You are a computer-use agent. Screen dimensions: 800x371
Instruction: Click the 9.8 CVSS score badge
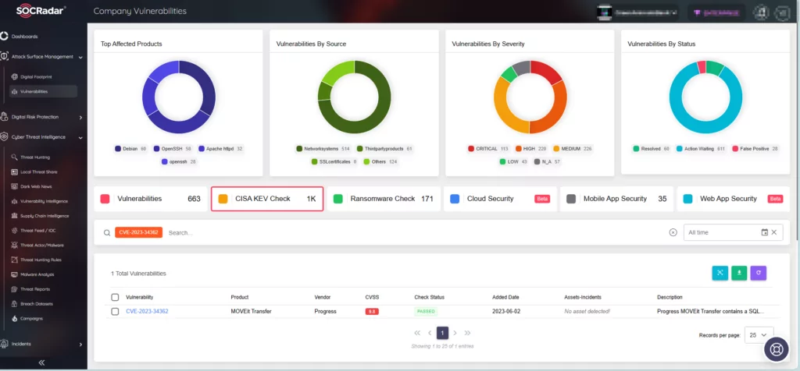pos(372,312)
